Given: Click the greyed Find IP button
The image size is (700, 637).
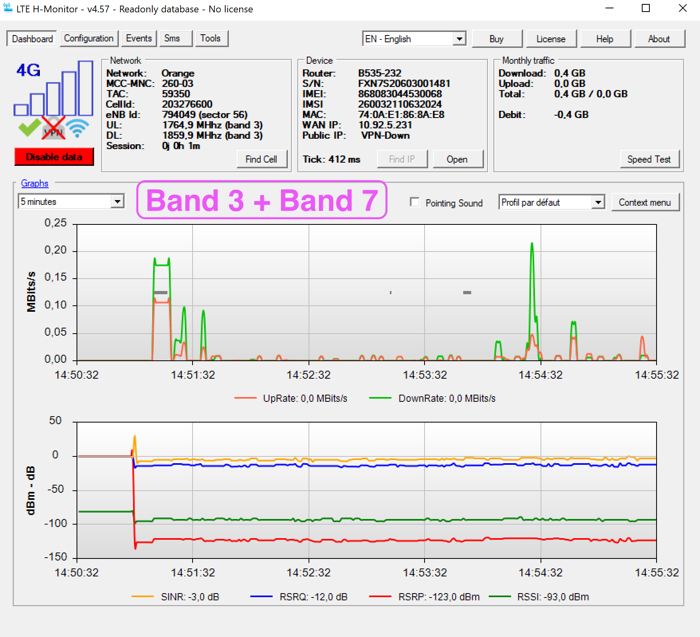Looking at the screenshot, I should [x=402, y=159].
